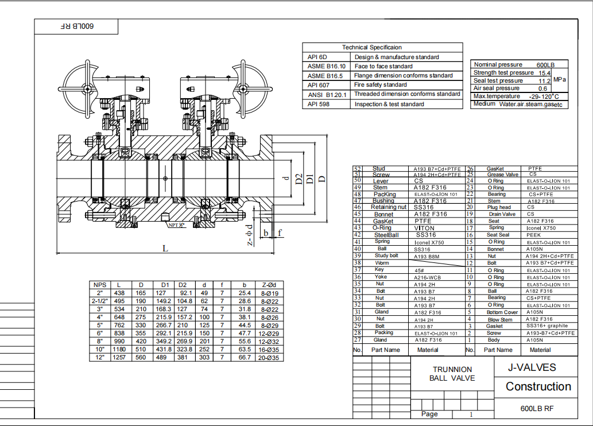Click the 438 length value for 2"
Viewport: 593px width, 426px height.
point(119,293)
